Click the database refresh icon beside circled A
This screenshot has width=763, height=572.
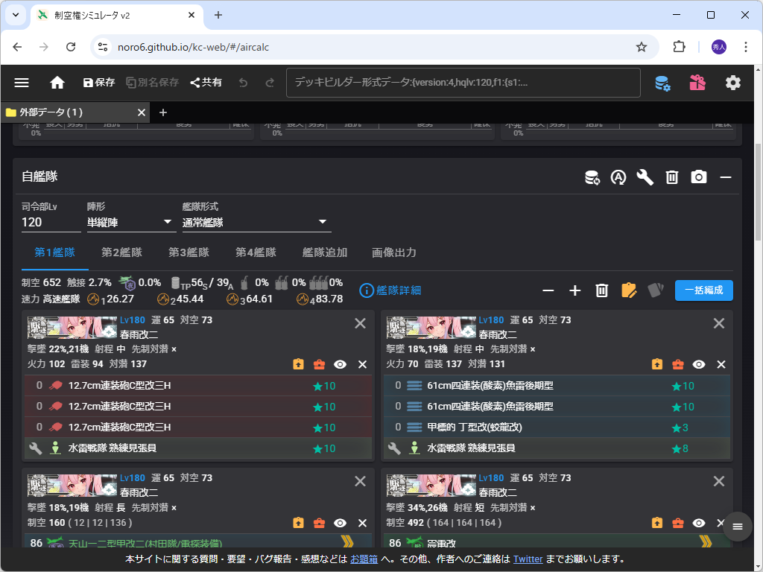(592, 177)
